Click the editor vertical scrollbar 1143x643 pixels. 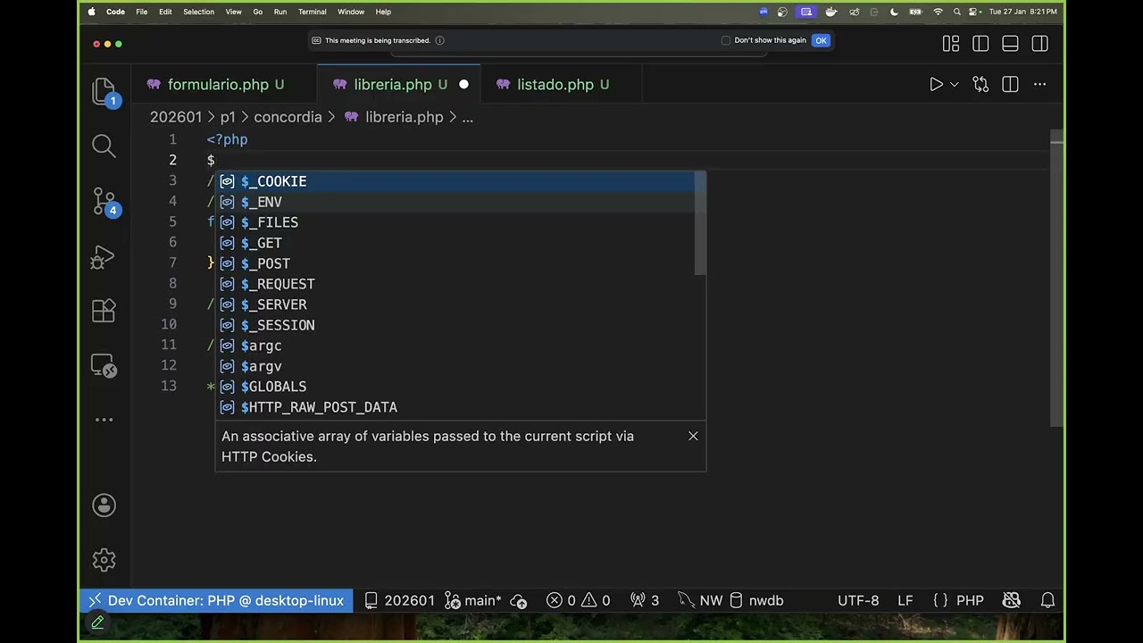[1057, 277]
